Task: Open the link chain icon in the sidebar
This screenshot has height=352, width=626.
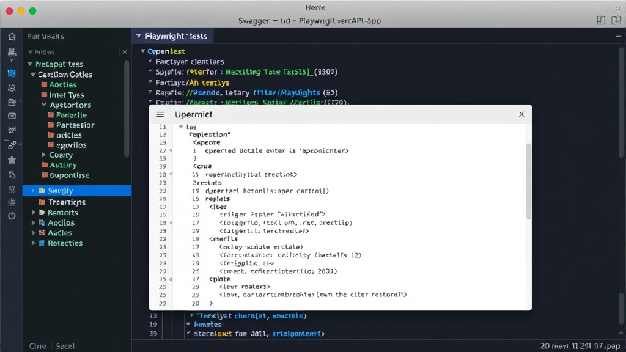Action: tap(12, 145)
